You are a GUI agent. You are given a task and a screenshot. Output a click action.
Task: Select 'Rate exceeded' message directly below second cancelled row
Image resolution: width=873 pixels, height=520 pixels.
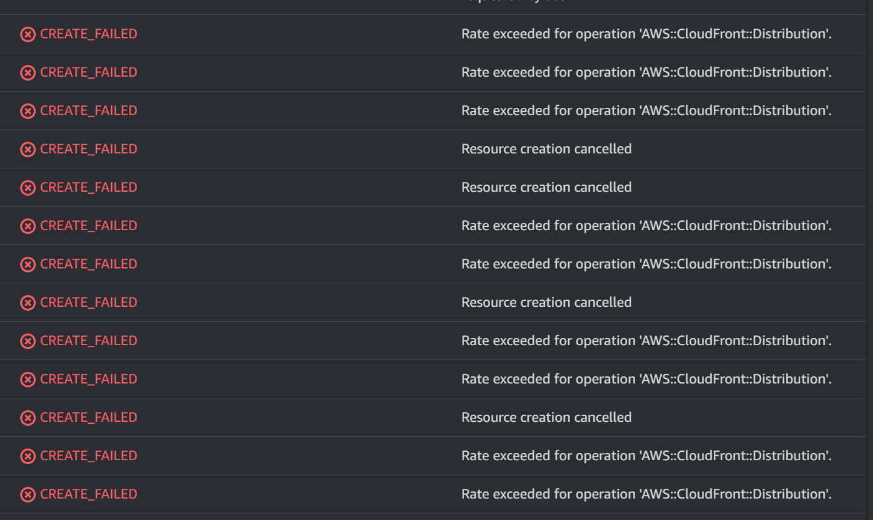coord(647,226)
